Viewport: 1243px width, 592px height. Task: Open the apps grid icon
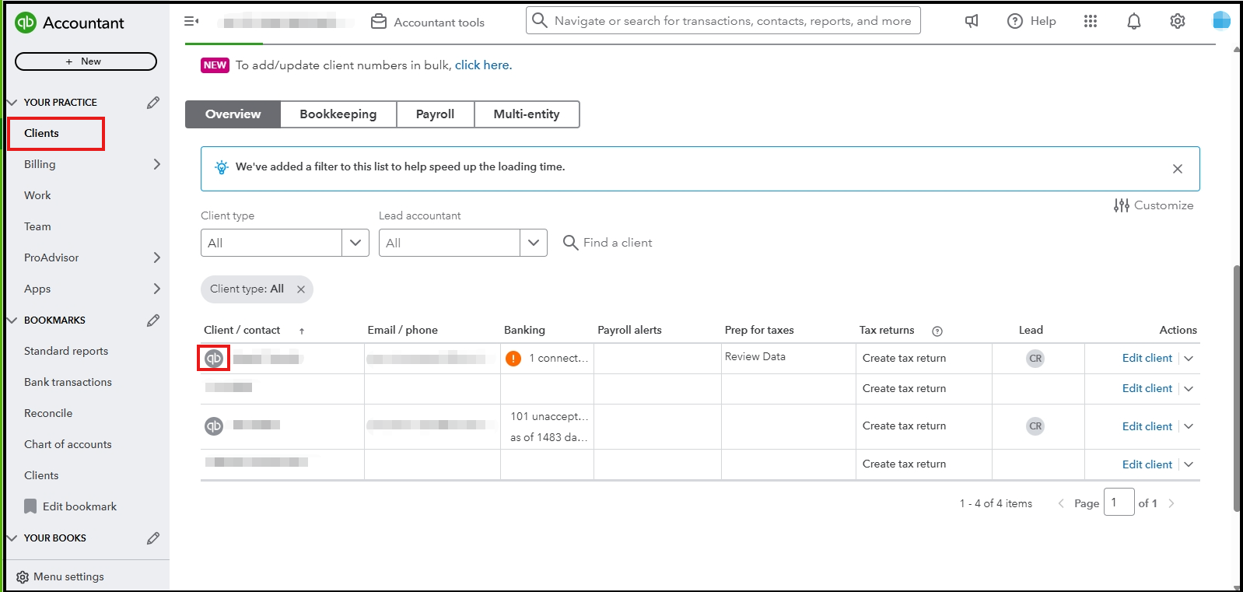click(x=1090, y=22)
